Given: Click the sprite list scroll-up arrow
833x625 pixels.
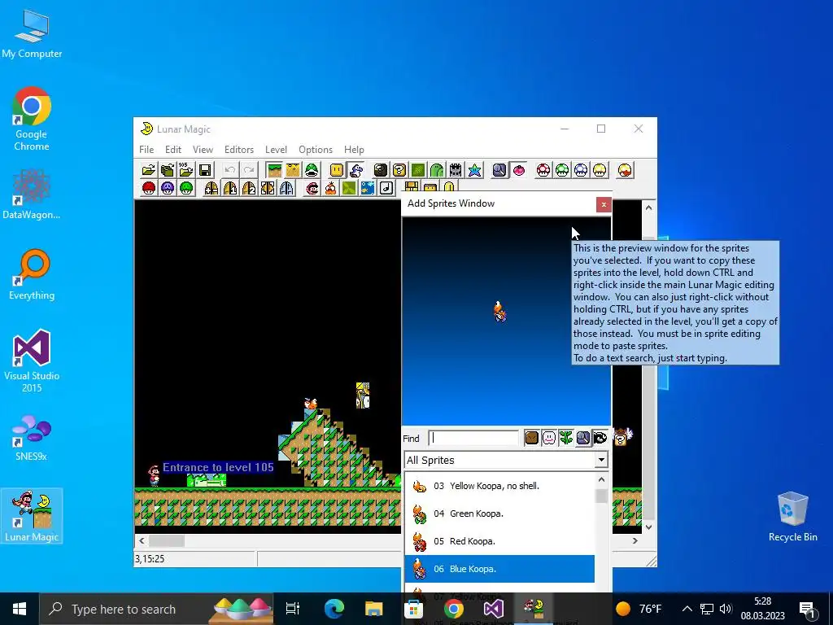Looking at the screenshot, I should pyautogui.click(x=601, y=479).
